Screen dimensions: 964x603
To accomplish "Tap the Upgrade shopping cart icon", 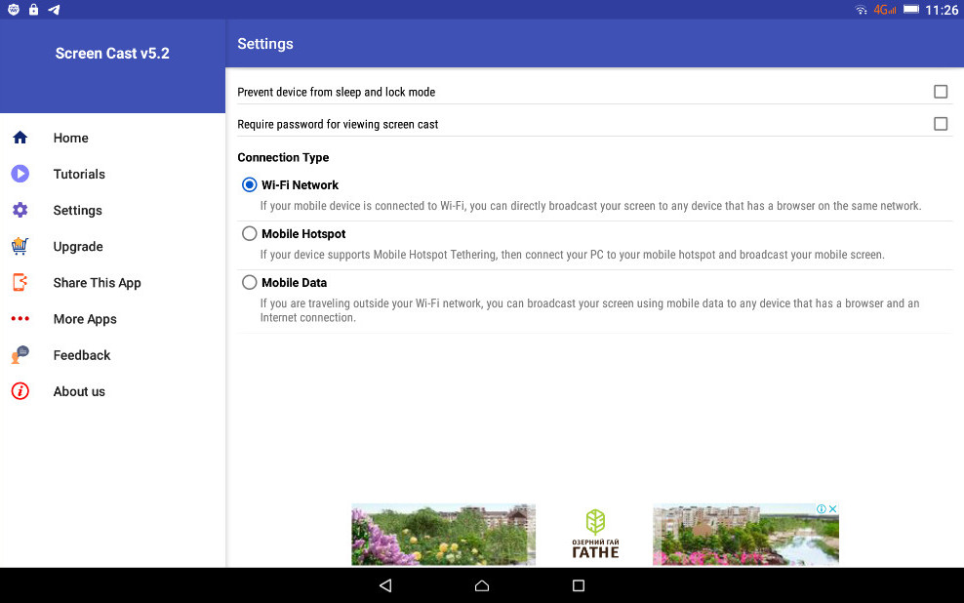I will (20, 246).
